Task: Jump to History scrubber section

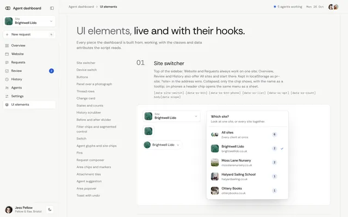Action: tap(89, 112)
